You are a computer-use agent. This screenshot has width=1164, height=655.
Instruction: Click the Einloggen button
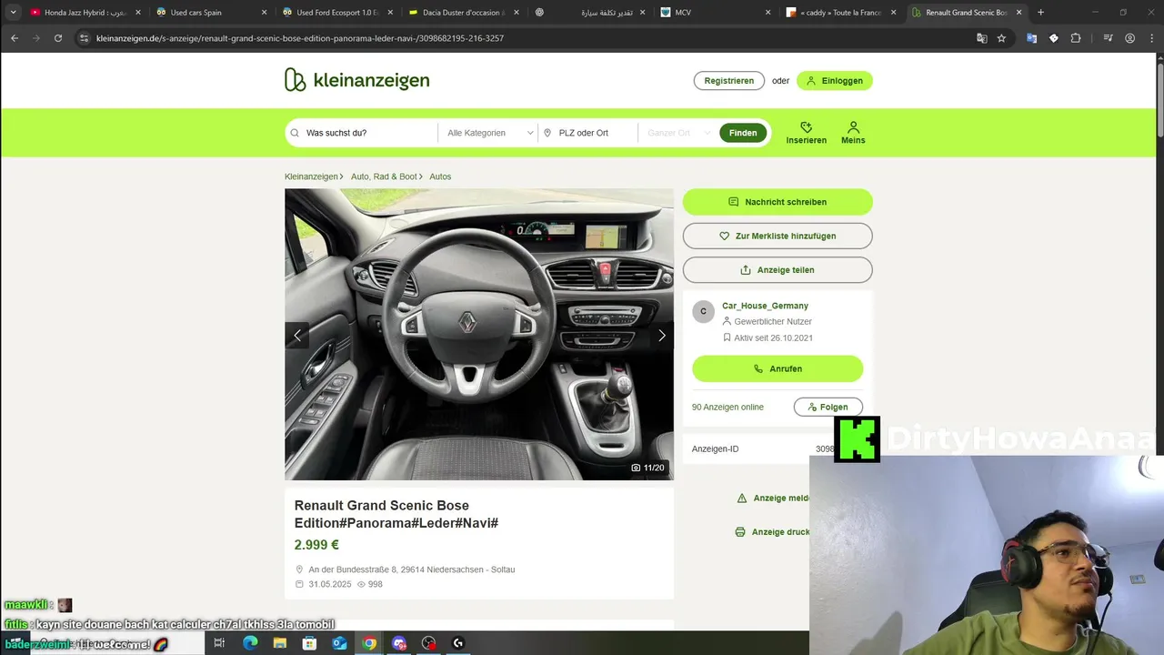(x=835, y=81)
